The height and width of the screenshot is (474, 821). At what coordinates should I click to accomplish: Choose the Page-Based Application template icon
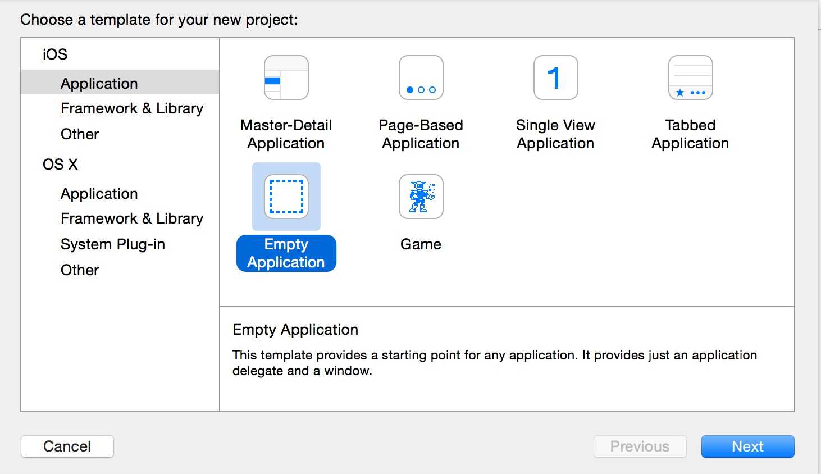(x=421, y=78)
